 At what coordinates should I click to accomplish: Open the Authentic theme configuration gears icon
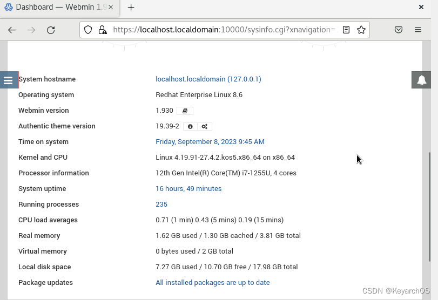(205, 126)
